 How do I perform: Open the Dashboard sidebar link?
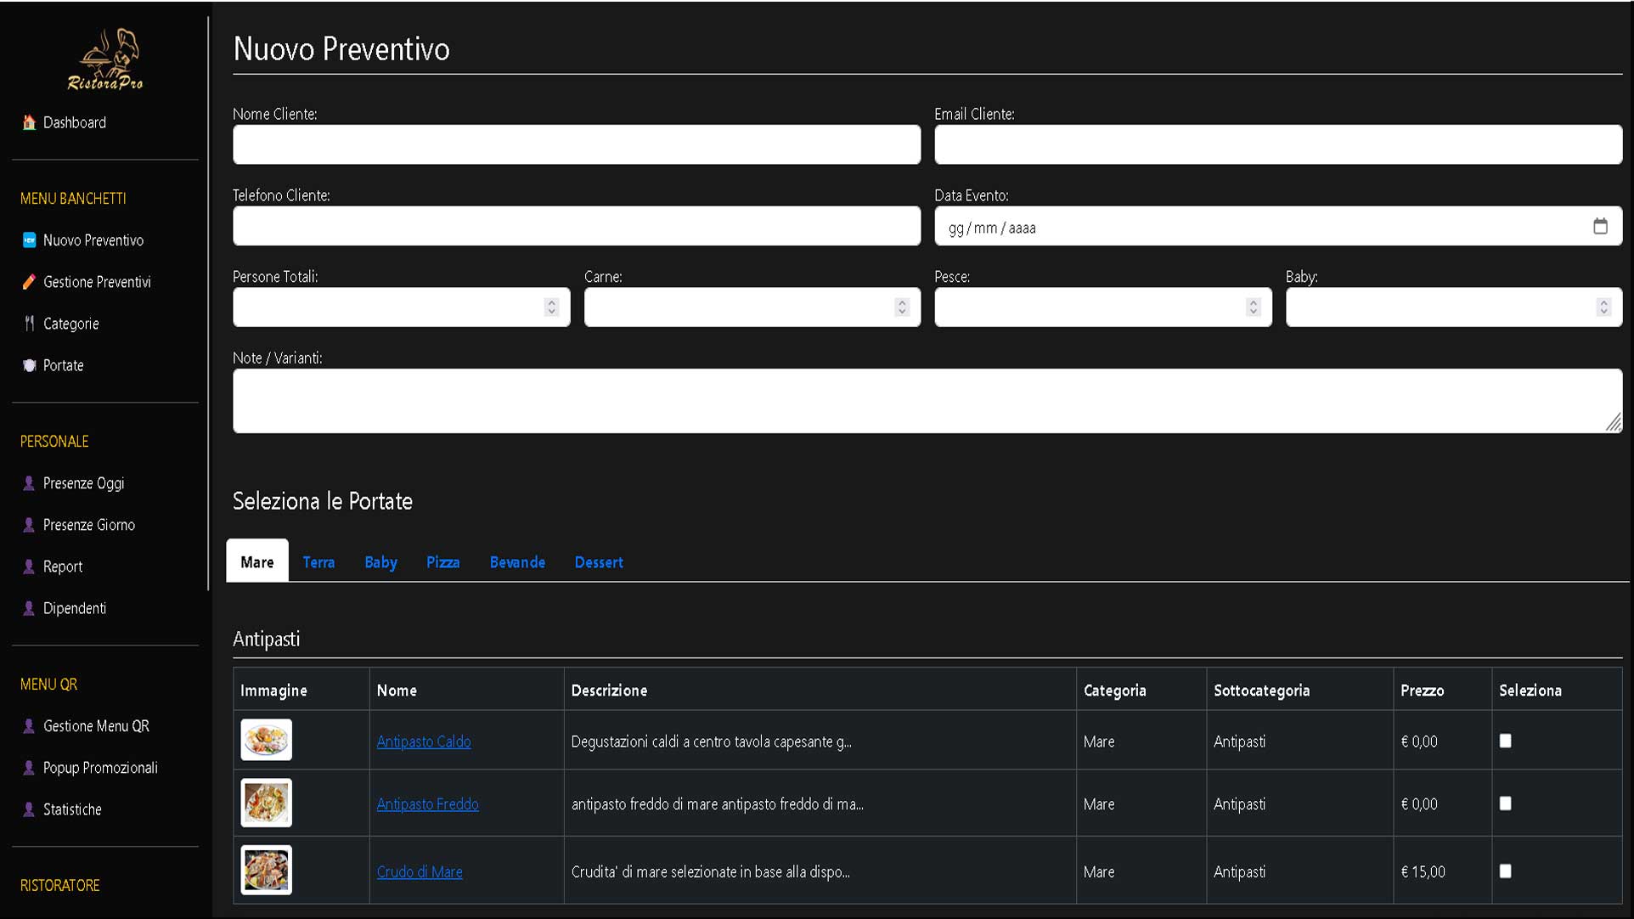[75, 122]
